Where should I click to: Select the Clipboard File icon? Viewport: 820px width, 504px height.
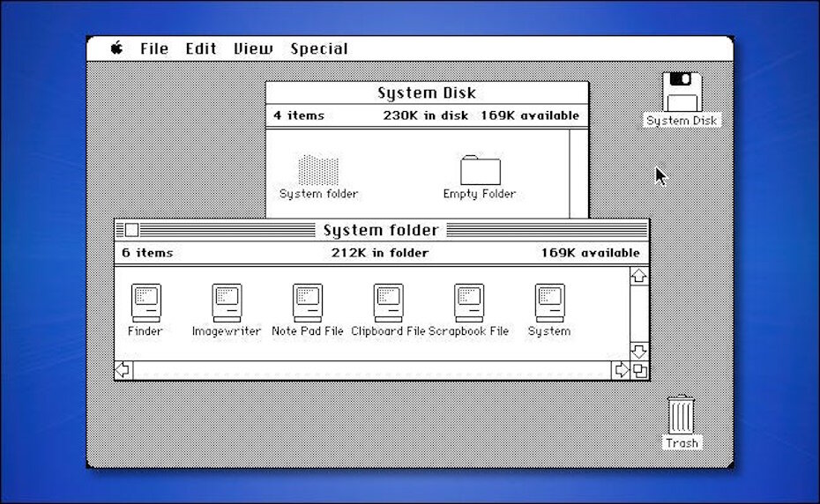388,303
